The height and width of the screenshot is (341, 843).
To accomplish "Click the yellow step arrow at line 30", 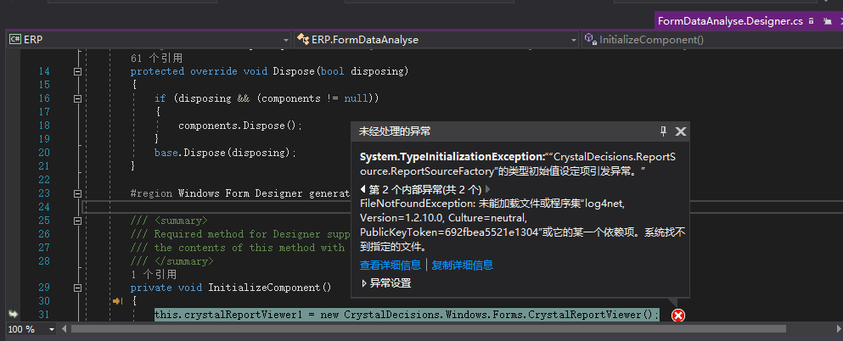I will click(117, 301).
